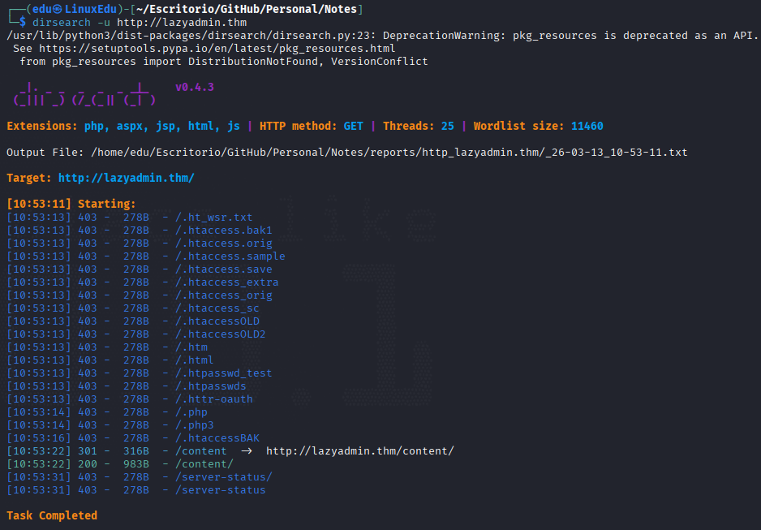
Task: Click the 301 status code entry
Action: (x=88, y=451)
